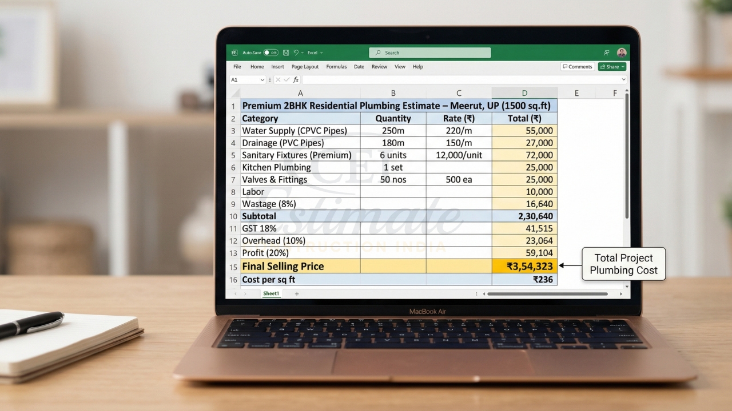Open the user profile avatar icon
Screen dimensions: 732x411
coord(622,53)
